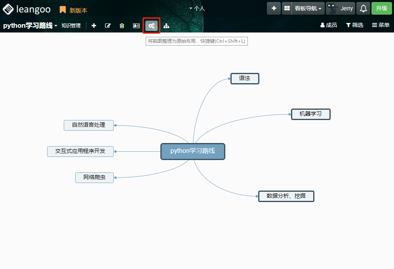Select the central python学习路线 node
The height and width of the screenshot is (269, 394).
tap(192, 151)
